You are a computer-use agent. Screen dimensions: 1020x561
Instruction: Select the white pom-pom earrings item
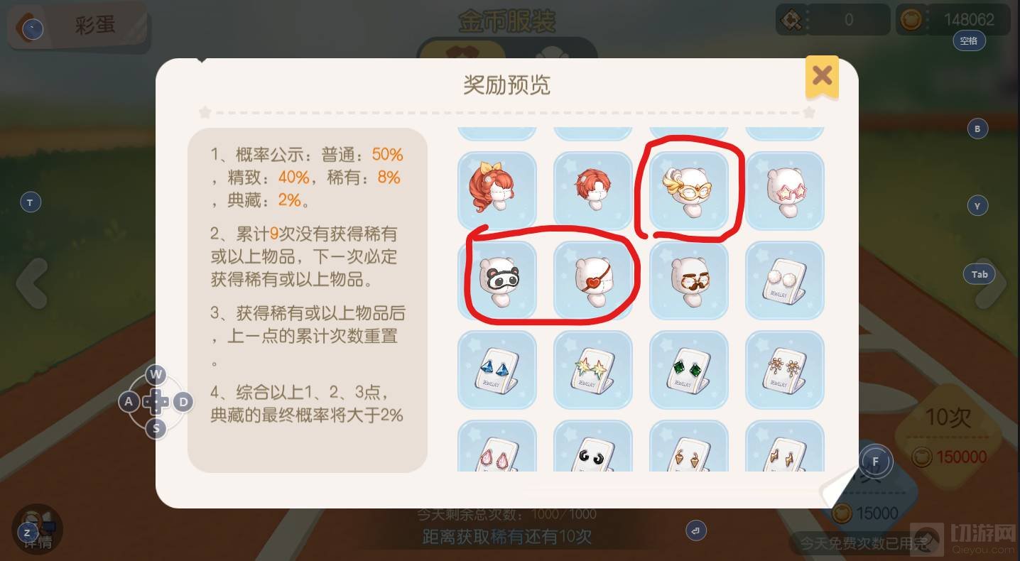785,280
